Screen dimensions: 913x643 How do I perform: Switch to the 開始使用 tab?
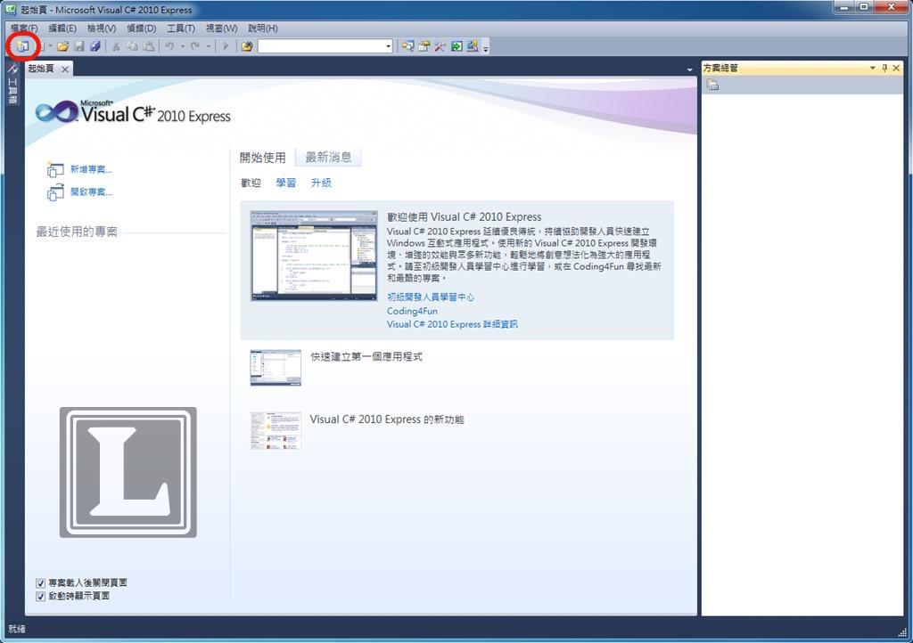pyautogui.click(x=263, y=158)
